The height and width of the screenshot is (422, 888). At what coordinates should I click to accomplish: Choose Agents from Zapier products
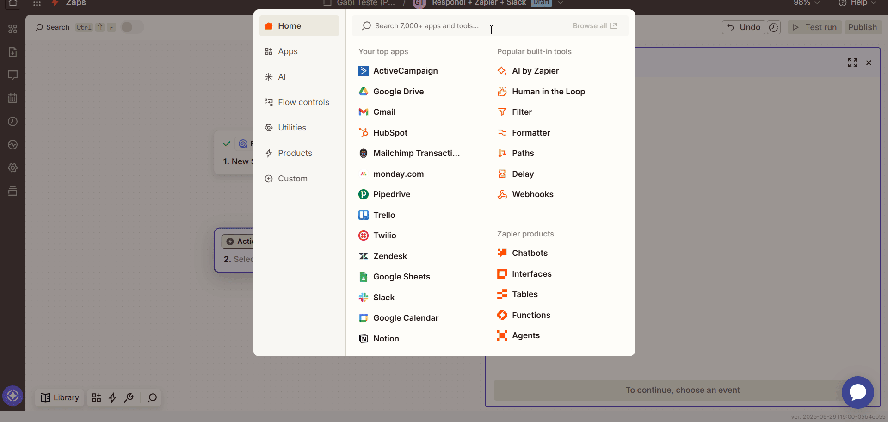pos(518,335)
